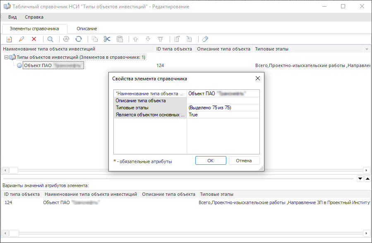Maximize the main reference editor window
The height and width of the screenshot is (243, 372).
click(343, 6)
